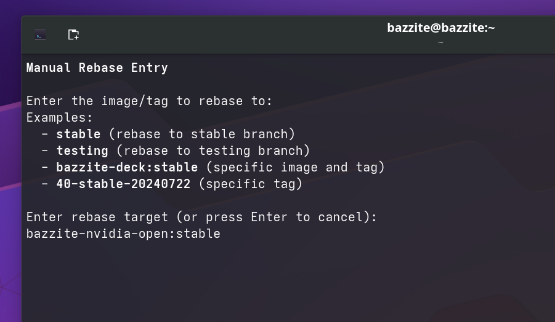The height and width of the screenshot is (322, 555).
Task: Click the 'Enter the image/tag to rebase to:' line
Action: 149,101
